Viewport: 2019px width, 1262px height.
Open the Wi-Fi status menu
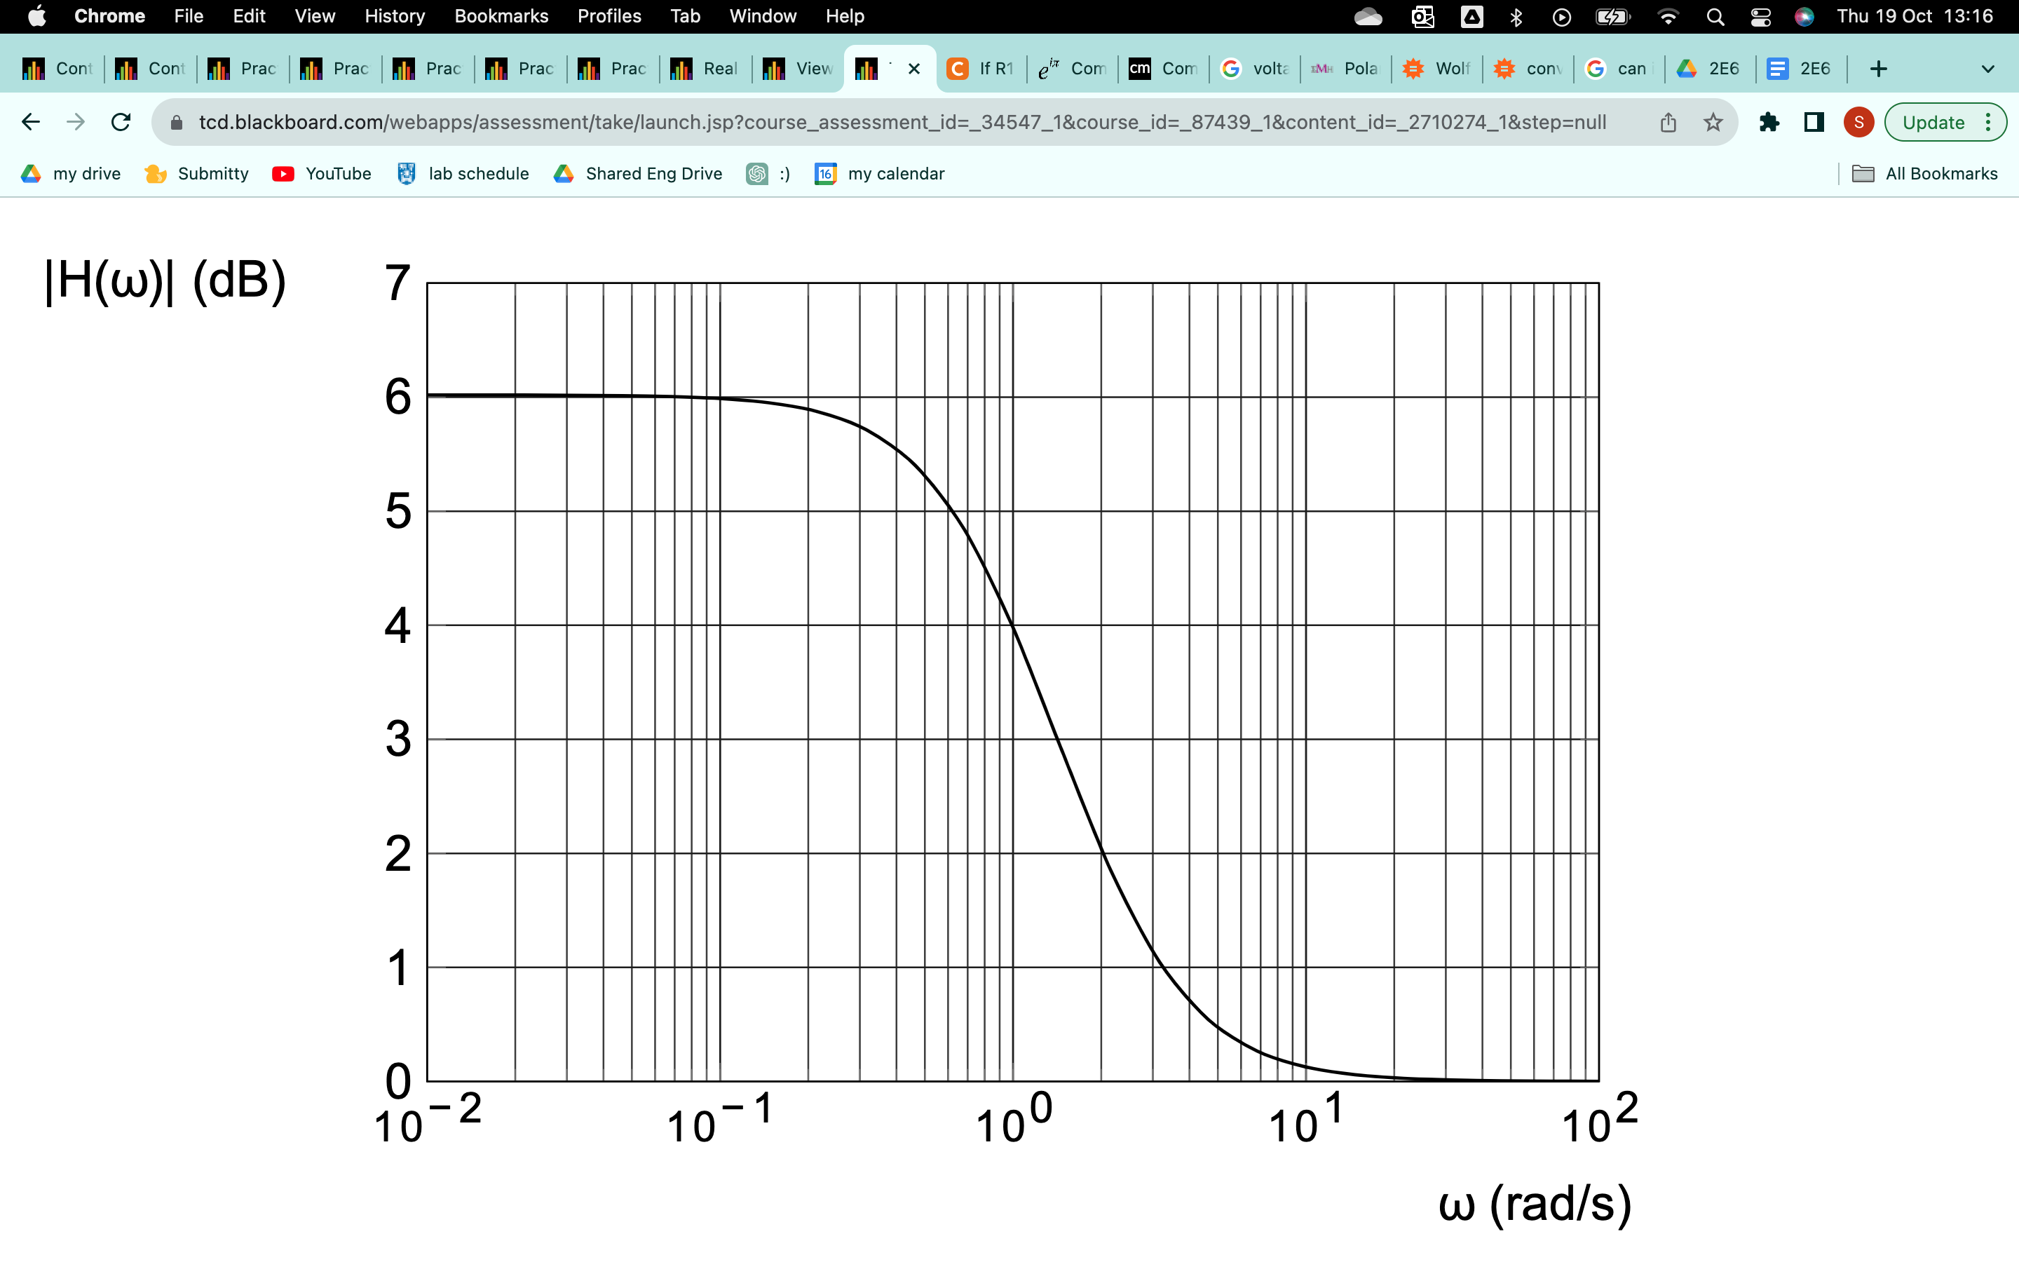point(1668,17)
